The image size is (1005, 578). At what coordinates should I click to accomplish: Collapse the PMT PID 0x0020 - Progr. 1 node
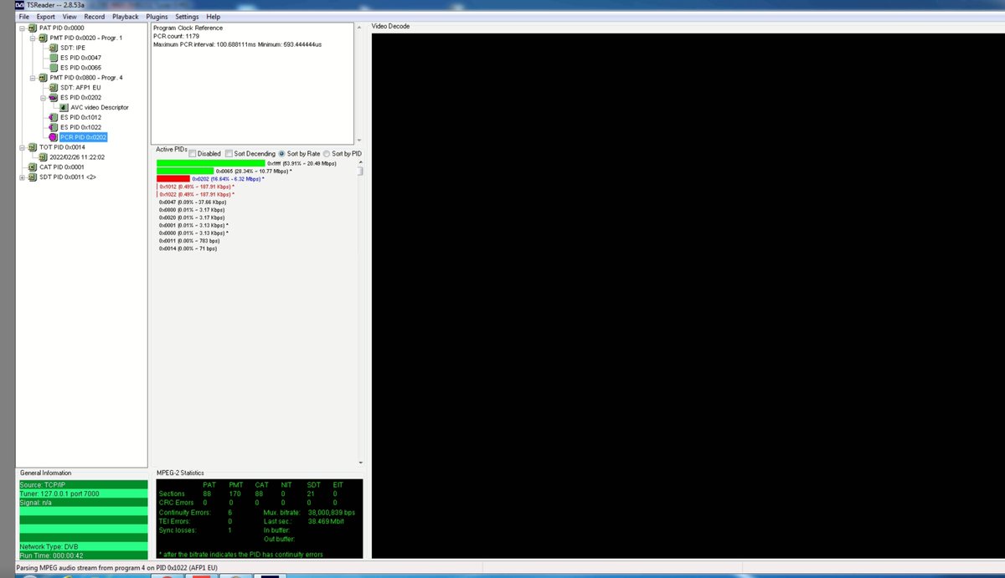(33, 38)
